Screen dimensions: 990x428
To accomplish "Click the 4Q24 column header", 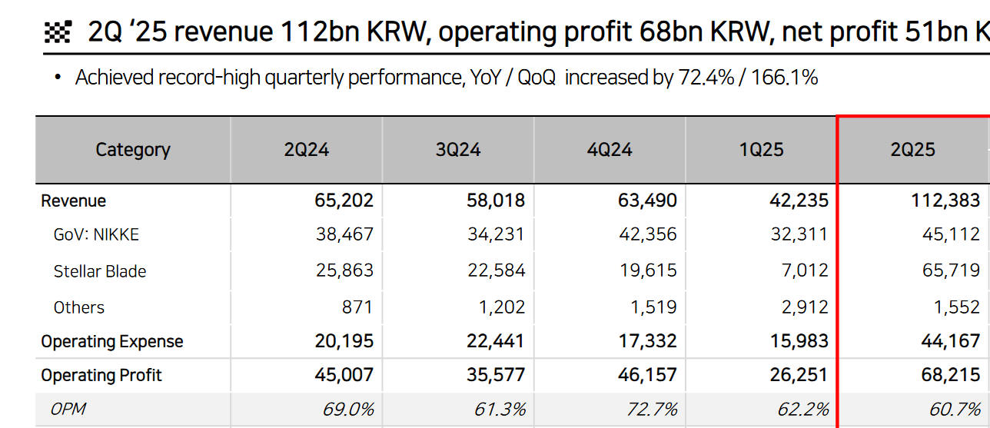I will 610,150.
